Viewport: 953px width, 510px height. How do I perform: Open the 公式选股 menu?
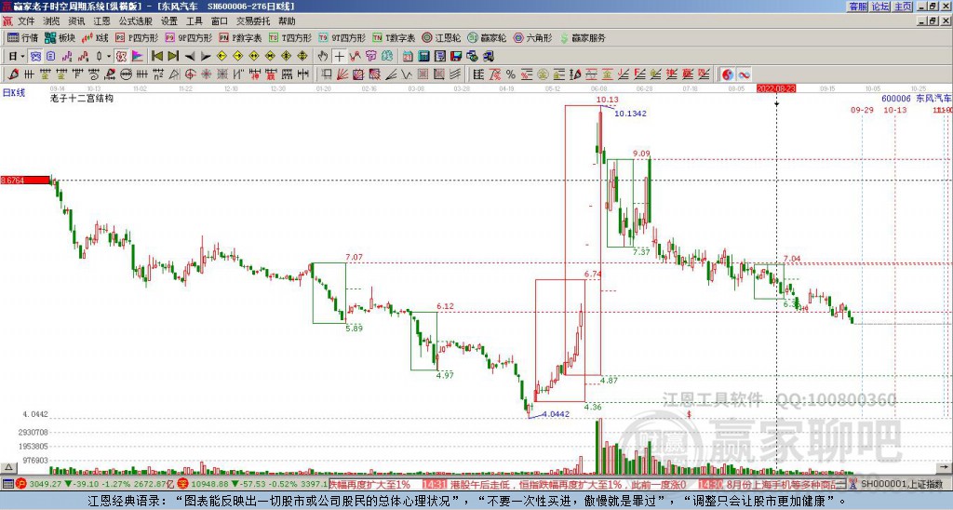pyautogui.click(x=136, y=21)
